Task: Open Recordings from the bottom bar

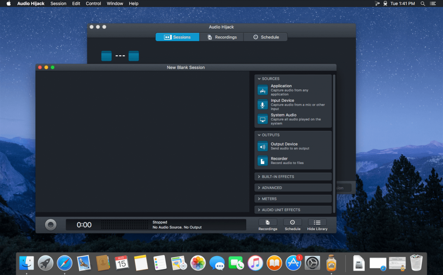Action: (x=268, y=225)
